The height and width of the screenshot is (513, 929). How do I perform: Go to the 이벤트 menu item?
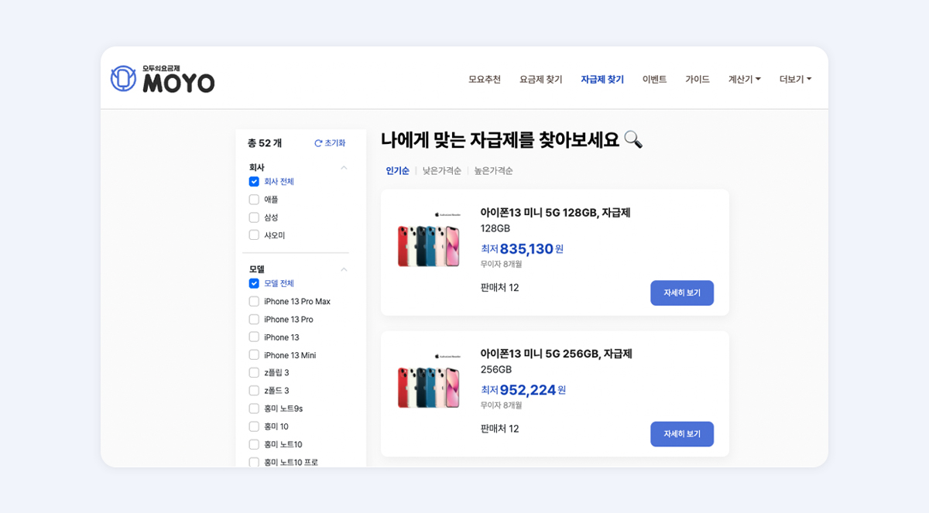click(654, 79)
